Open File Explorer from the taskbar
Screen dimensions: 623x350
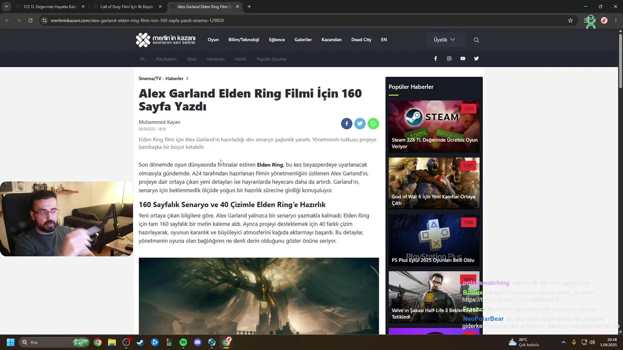pos(112,342)
